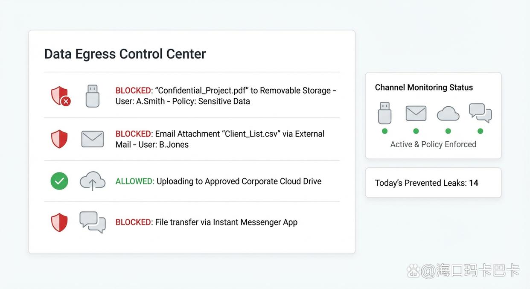Click the cloud upload icon
The height and width of the screenshot is (289, 530).
point(92,181)
